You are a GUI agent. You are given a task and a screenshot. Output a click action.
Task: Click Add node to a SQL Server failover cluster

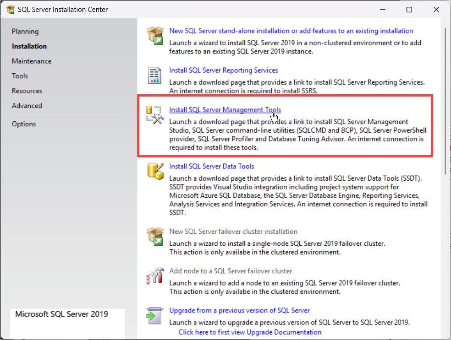[231, 271]
